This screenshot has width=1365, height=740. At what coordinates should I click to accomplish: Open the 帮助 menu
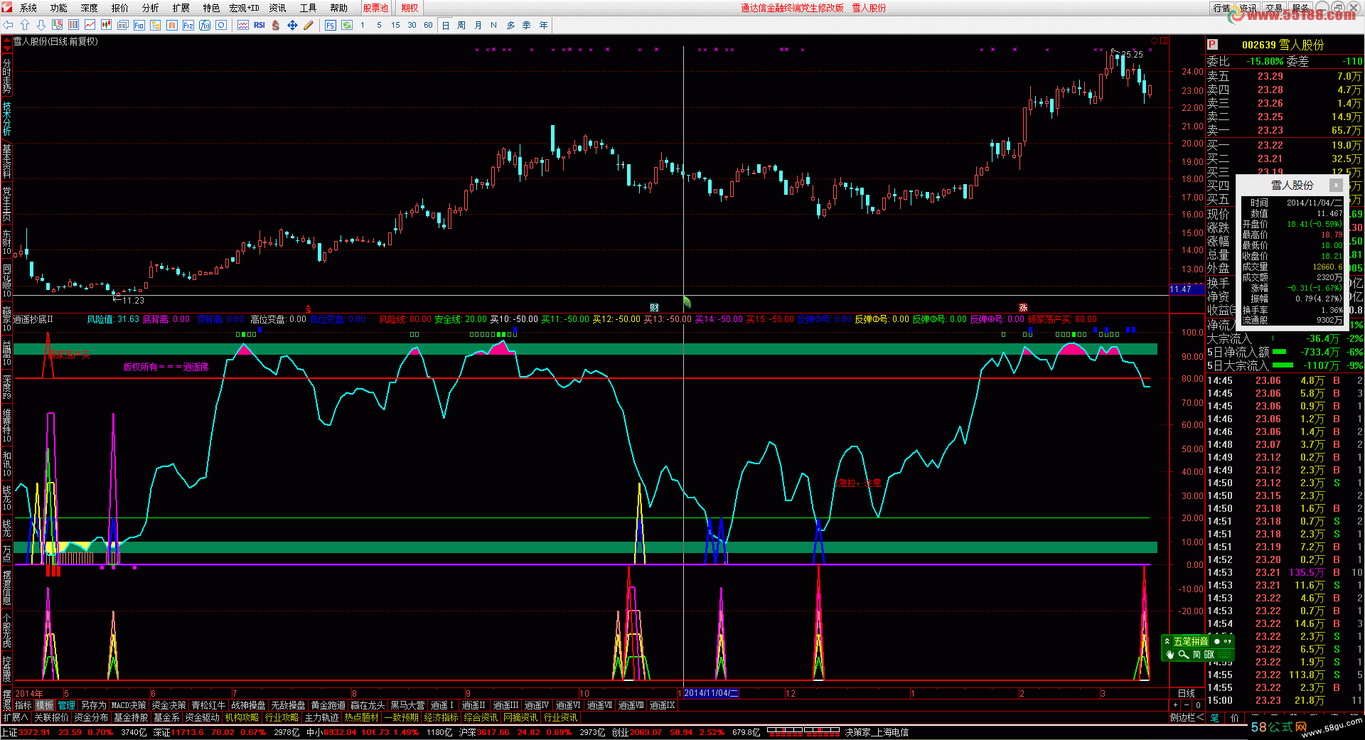point(338,8)
